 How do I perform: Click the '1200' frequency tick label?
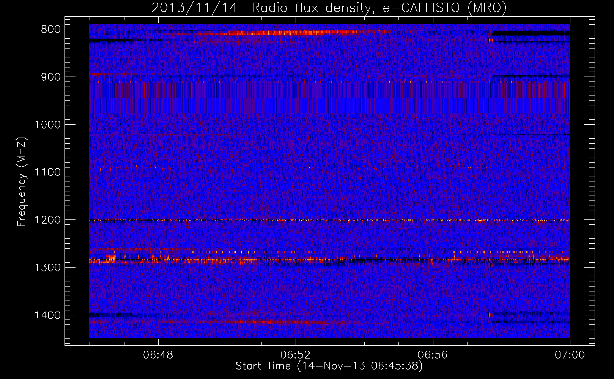click(47, 220)
